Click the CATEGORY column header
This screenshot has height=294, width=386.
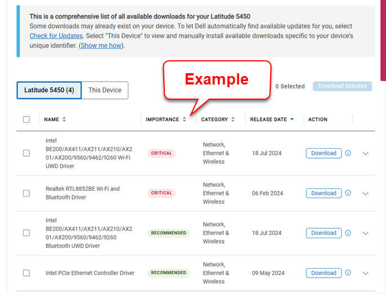point(214,119)
